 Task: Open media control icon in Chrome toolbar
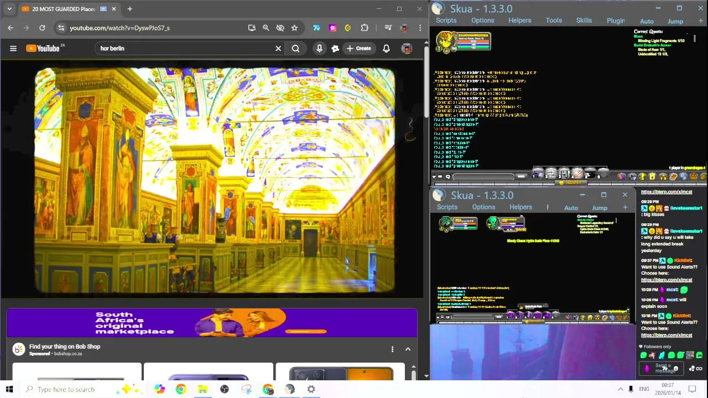click(x=388, y=28)
